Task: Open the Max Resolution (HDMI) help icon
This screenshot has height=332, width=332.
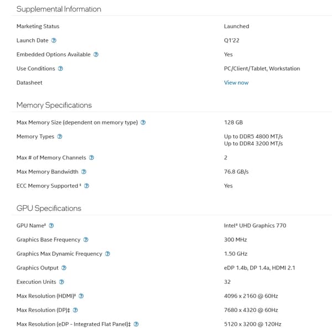Action: point(81,296)
